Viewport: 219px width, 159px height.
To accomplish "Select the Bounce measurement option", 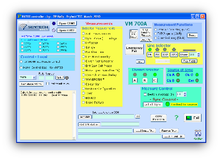I will pyautogui.click(x=84, y=98).
